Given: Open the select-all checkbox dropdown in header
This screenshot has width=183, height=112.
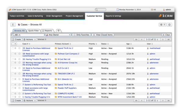Looking at the screenshot, I should 14,44.
